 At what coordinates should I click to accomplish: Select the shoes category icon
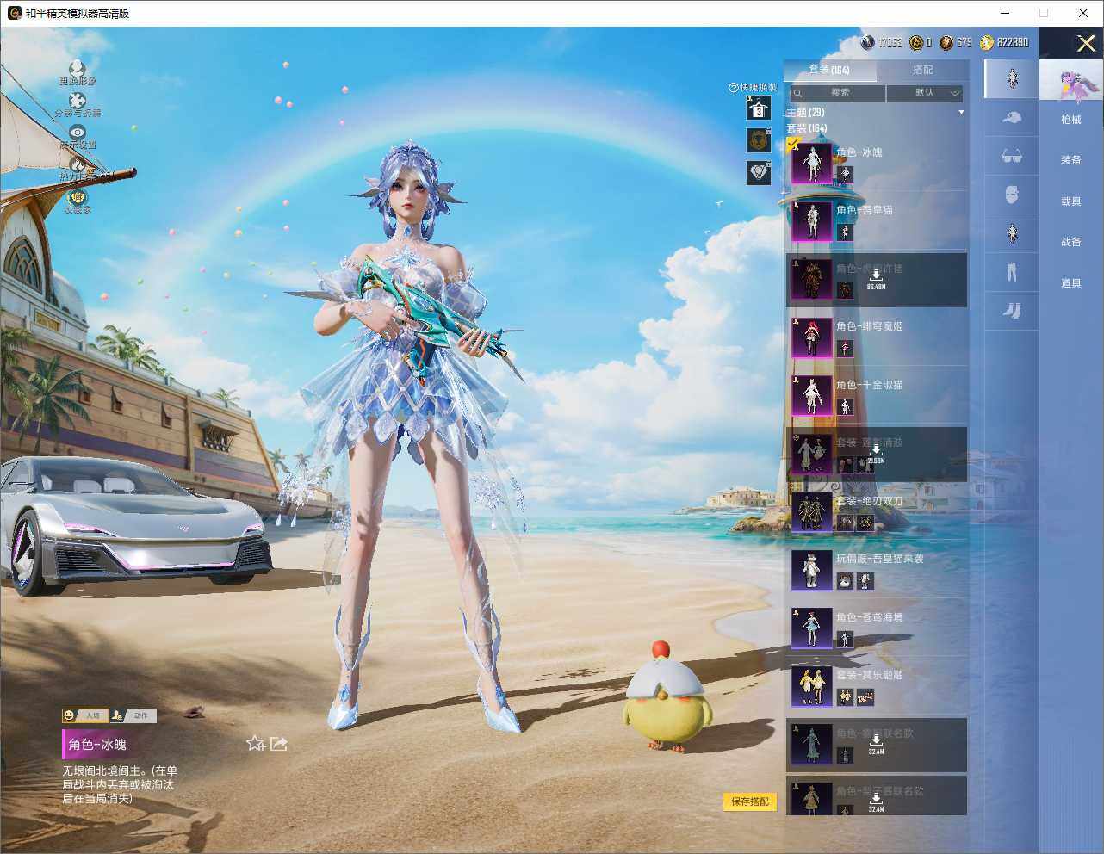pos(1012,311)
